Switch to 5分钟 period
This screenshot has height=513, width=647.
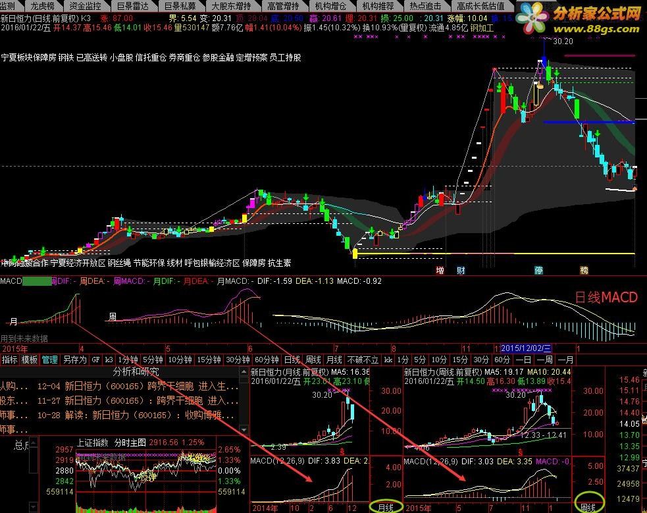point(153,360)
